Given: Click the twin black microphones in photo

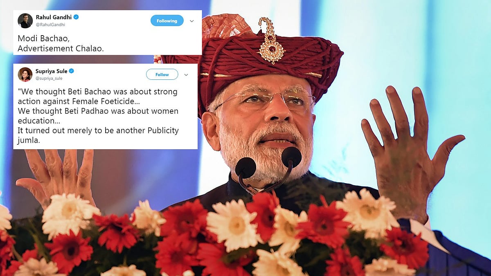Looking at the screenshot, I should click(x=268, y=164).
